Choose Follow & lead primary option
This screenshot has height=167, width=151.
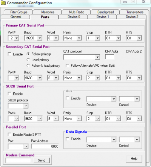(x=28, y=66)
